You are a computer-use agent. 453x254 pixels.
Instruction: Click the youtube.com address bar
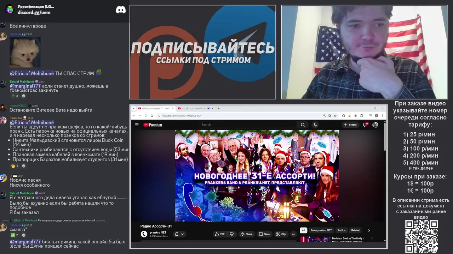241,115
